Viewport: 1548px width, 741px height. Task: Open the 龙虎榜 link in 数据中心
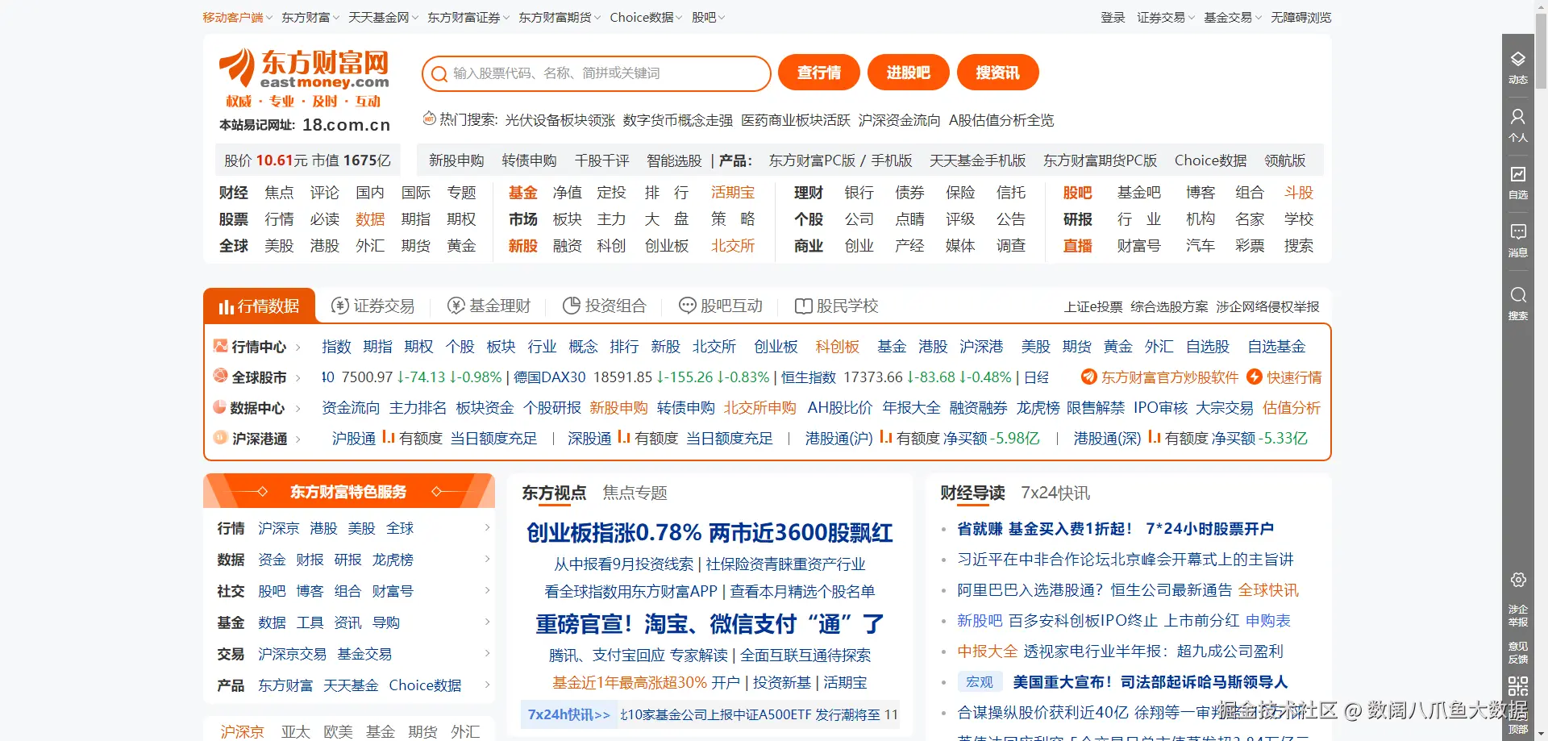click(1038, 407)
